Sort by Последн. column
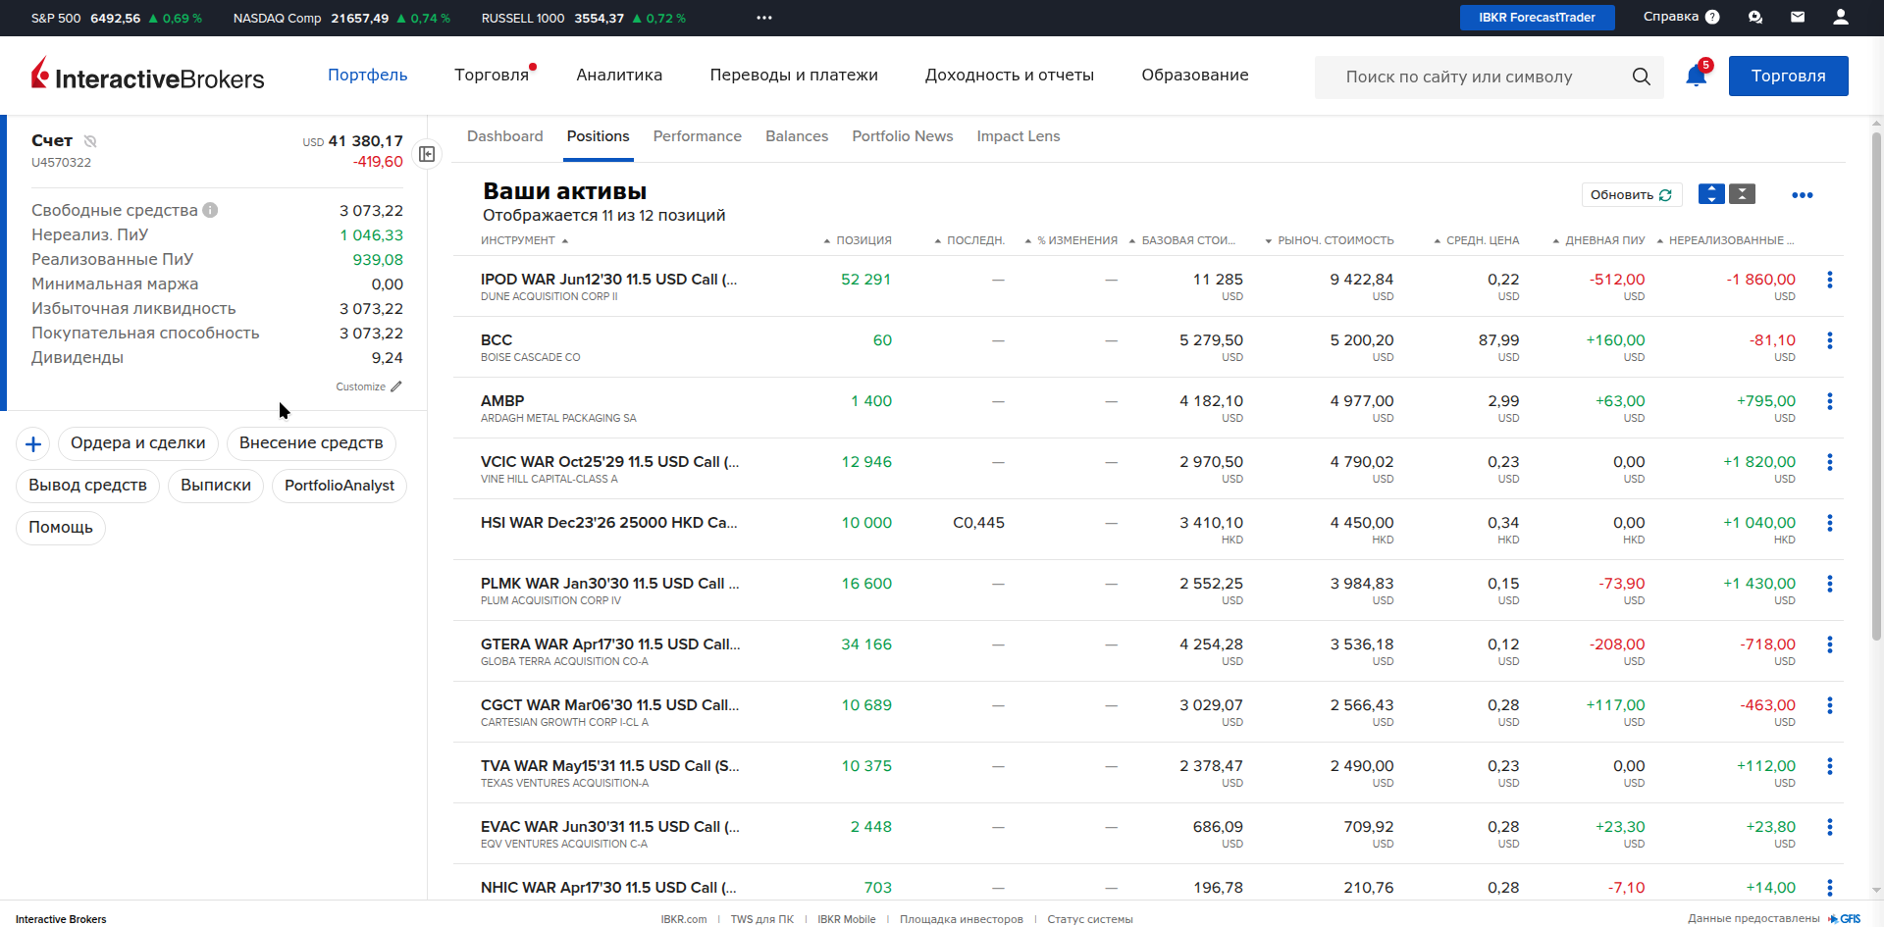The image size is (1884, 927). [x=969, y=240]
